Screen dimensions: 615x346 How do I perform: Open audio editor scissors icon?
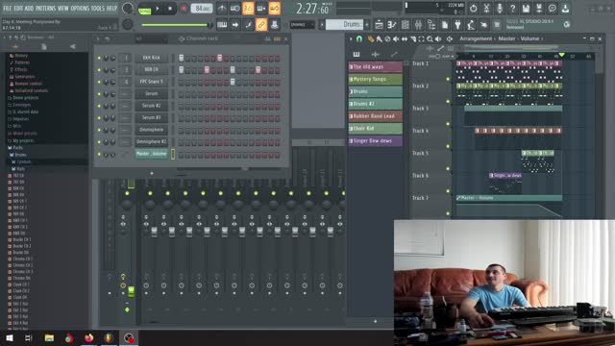point(486,9)
